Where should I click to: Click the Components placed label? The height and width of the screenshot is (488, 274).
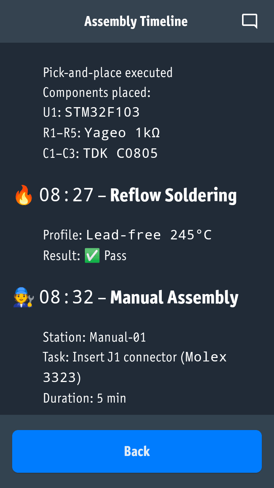(x=97, y=92)
